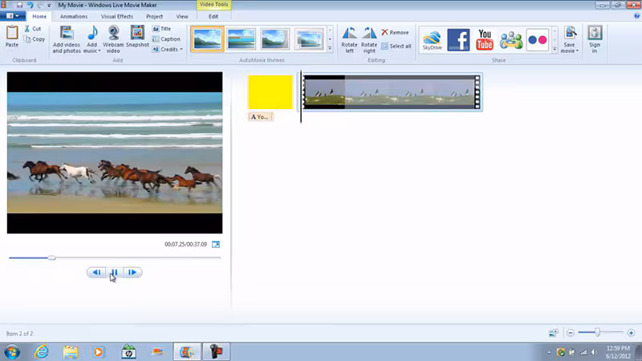Pause the video preview playback
This screenshot has width=642, height=361.
pyautogui.click(x=114, y=272)
